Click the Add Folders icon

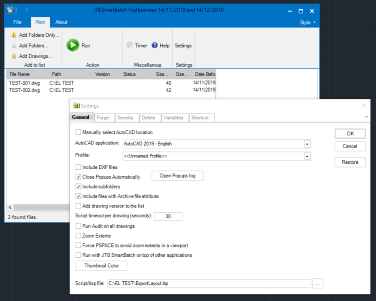tap(14, 46)
